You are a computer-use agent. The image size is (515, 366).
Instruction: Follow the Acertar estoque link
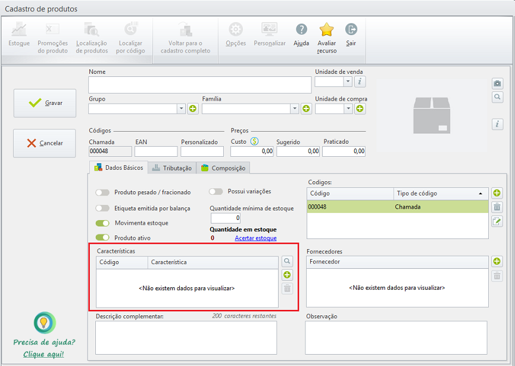tap(255, 238)
